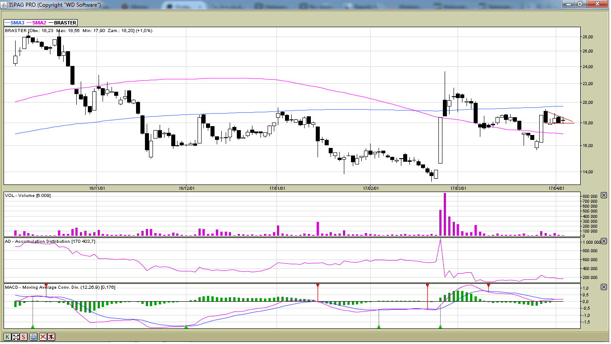Click the last green MACD buy marker
This screenshot has height=344, width=611.
coord(440,327)
